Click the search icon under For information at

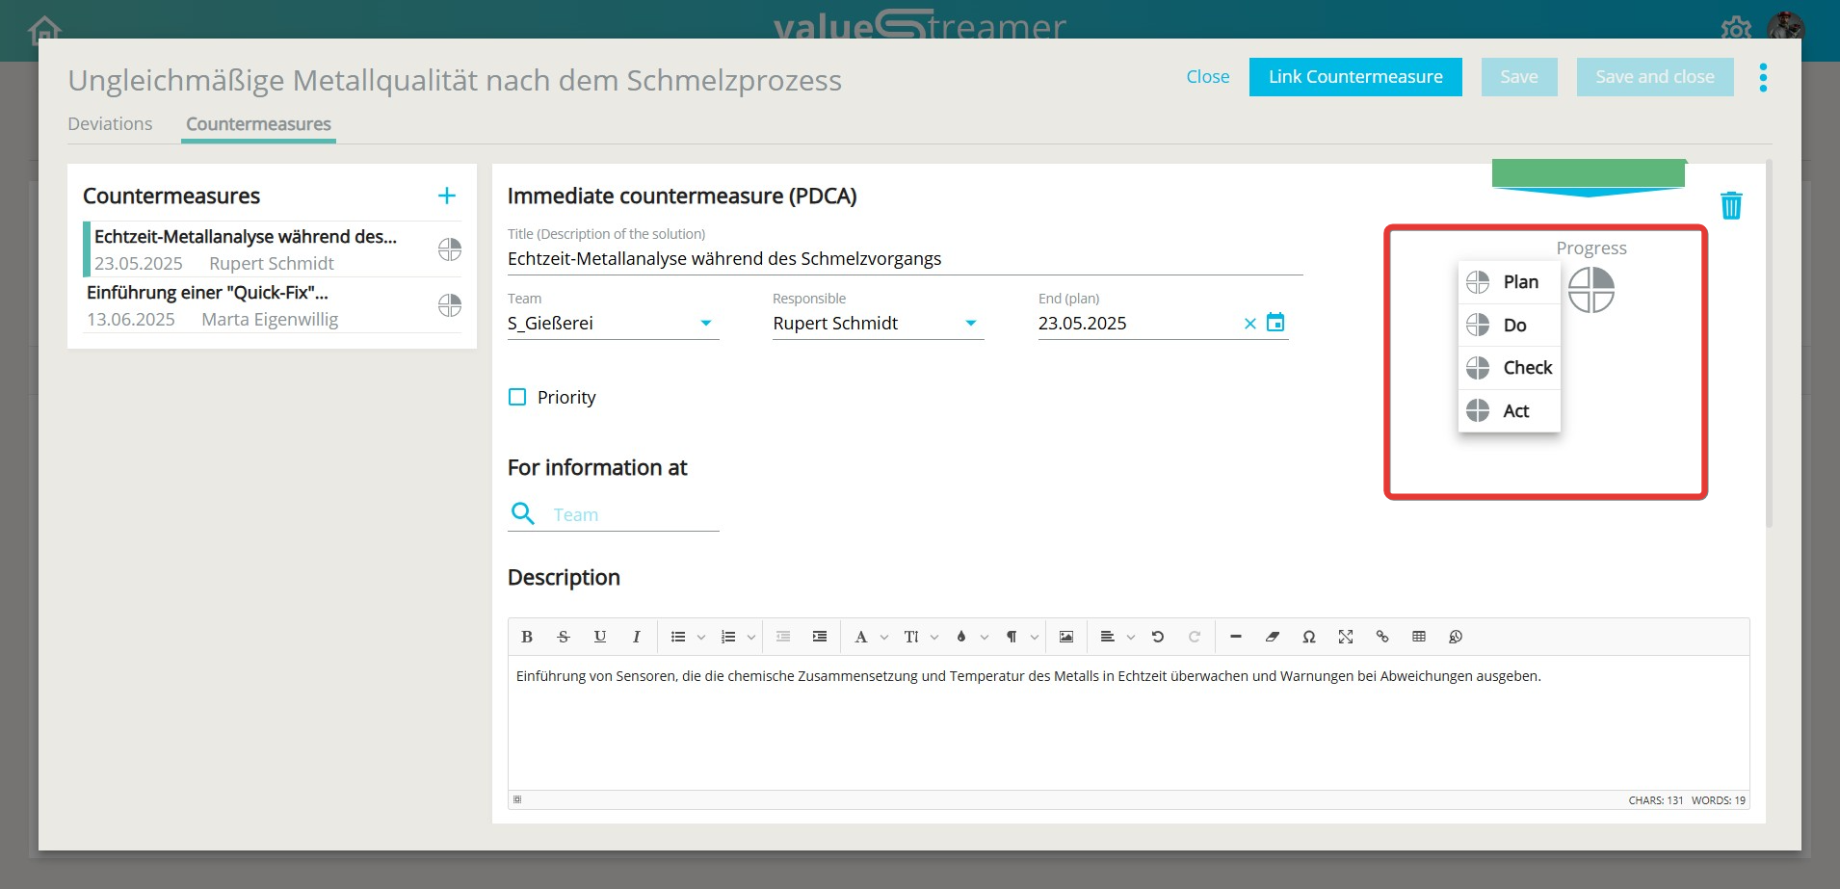click(523, 513)
